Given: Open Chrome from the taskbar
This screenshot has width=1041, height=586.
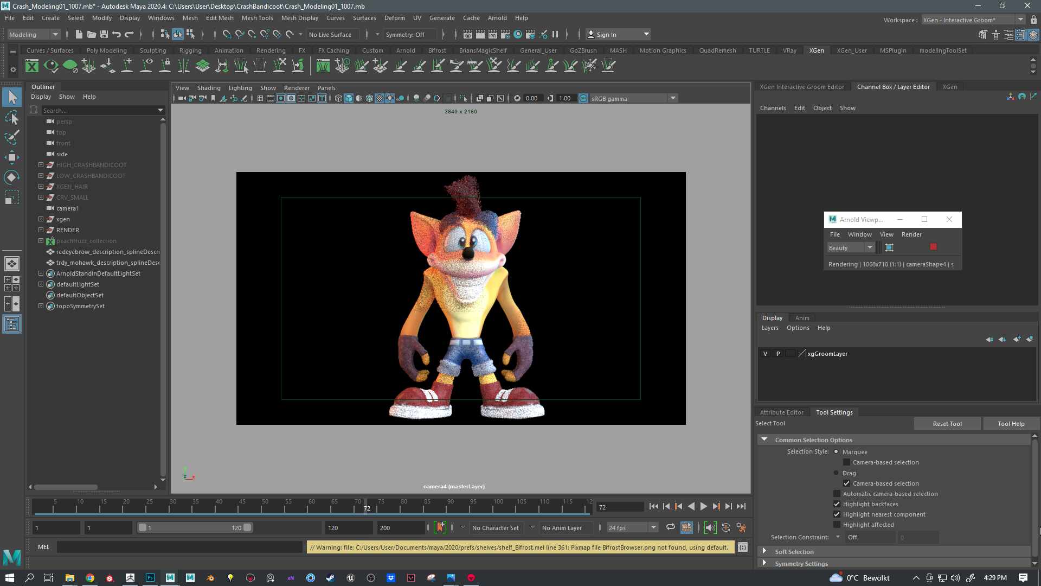Looking at the screenshot, I should pyautogui.click(x=90, y=578).
